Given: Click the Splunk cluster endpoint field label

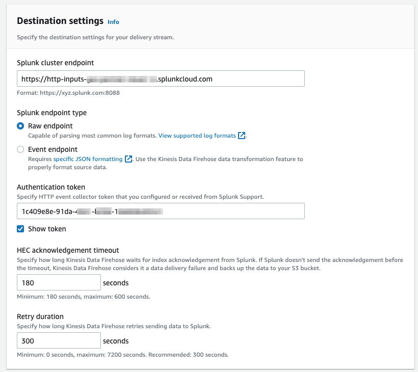Looking at the screenshot, I should [x=55, y=63].
